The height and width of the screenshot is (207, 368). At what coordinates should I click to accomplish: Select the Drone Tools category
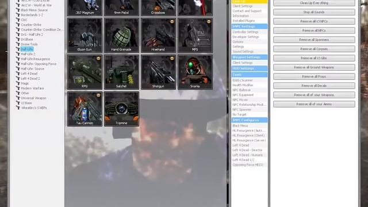pyautogui.click(x=29, y=44)
